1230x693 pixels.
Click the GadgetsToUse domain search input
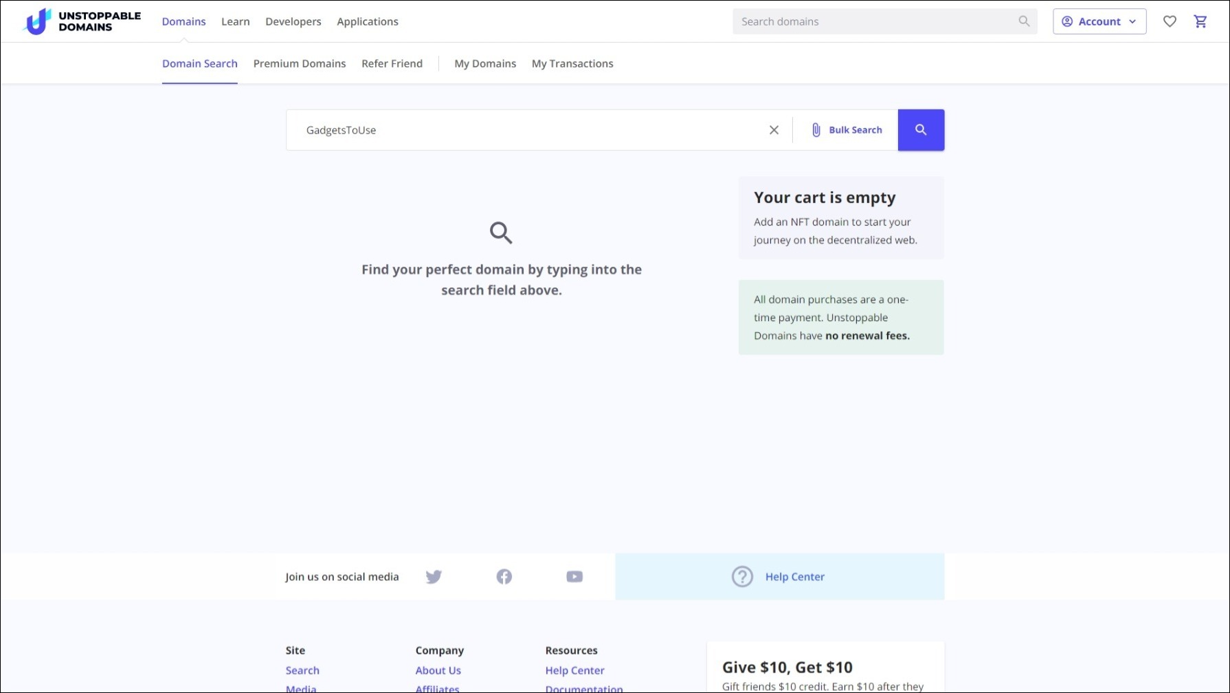click(x=529, y=130)
